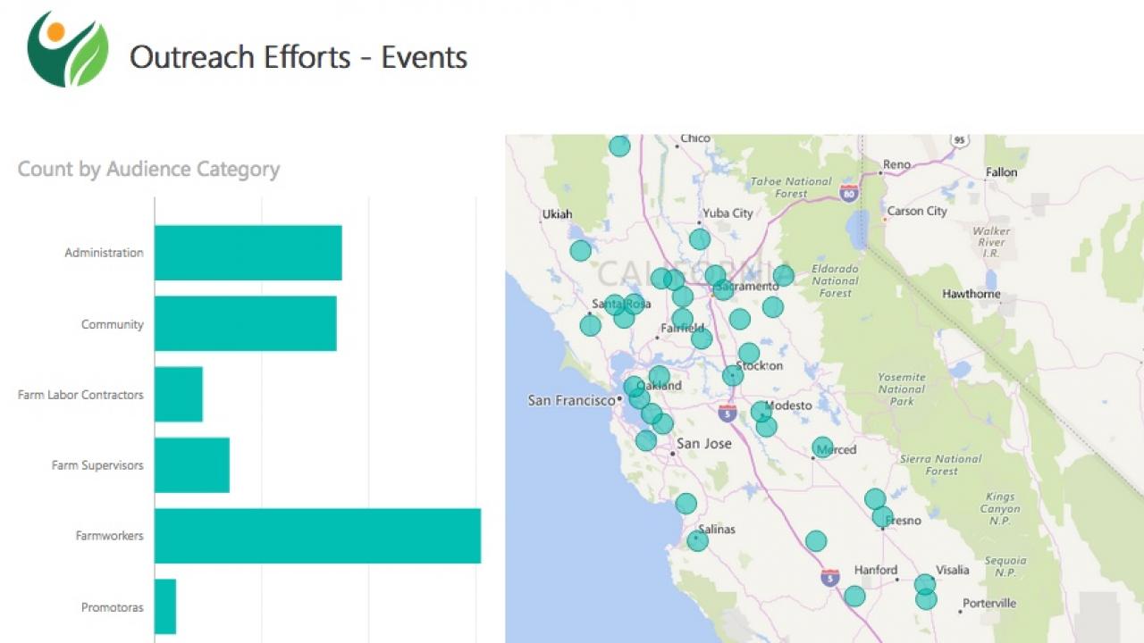Click the Interstate 80 highway shield
This screenshot has height=643, width=1144.
click(849, 191)
